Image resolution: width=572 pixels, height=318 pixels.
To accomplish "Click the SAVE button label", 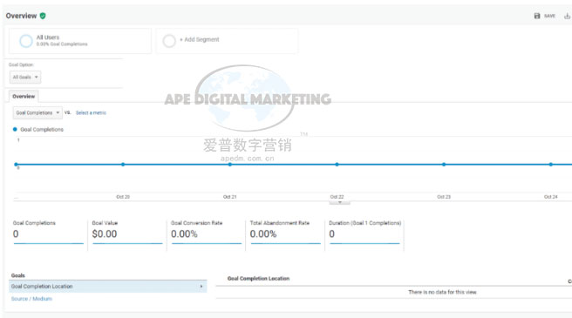I will pos(549,16).
